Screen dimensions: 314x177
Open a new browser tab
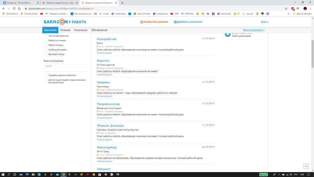coord(122,2)
